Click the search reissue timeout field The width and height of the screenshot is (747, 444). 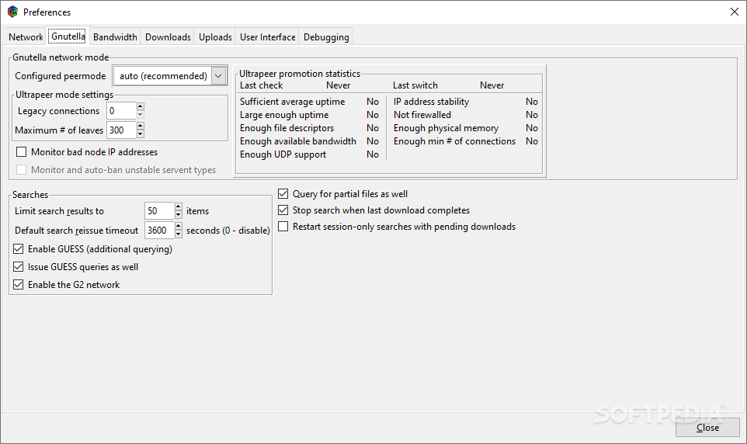[x=160, y=230]
